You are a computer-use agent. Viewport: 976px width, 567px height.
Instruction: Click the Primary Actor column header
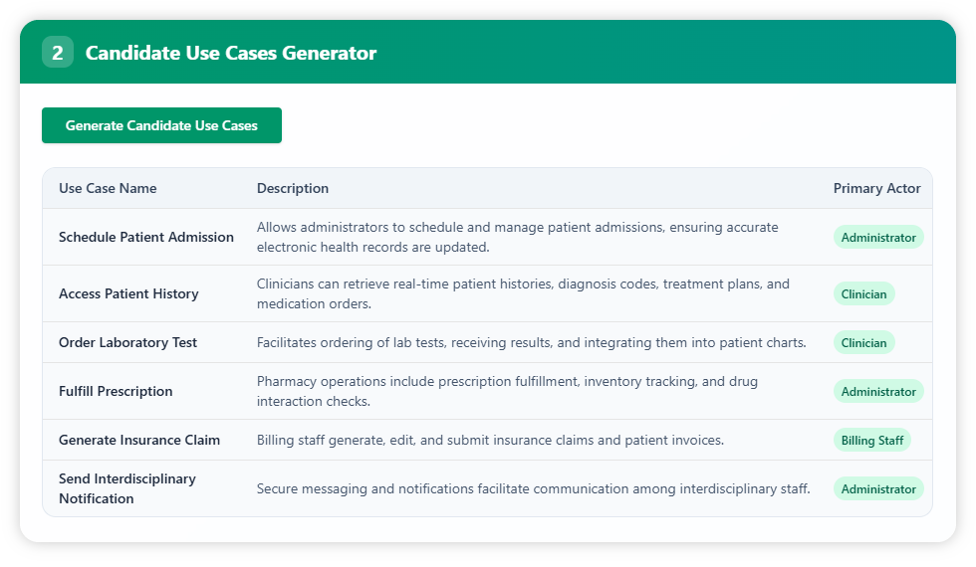[x=876, y=188]
